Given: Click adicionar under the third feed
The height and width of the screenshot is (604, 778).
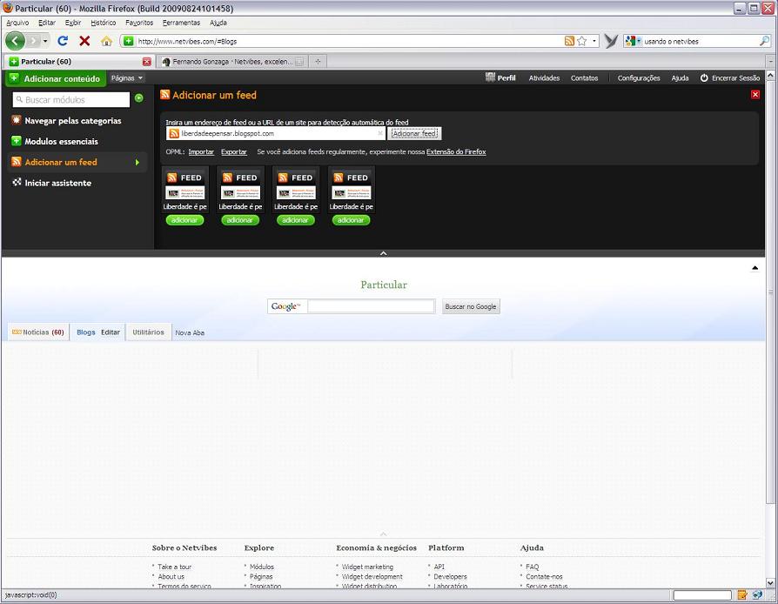Looking at the screenshot, I should click(296, 220).
